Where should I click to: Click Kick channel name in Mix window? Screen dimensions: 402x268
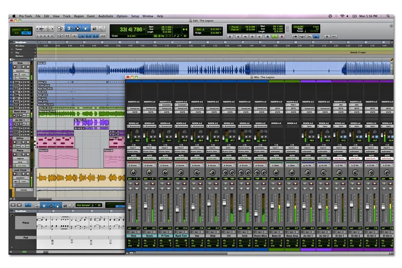pyautogui.click(x=134, y=236)
